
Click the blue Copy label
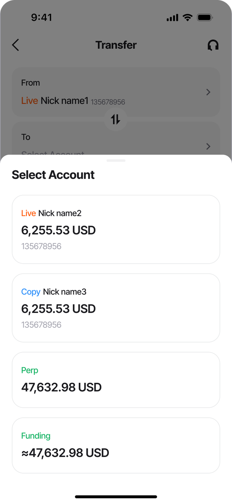point(31,292)
